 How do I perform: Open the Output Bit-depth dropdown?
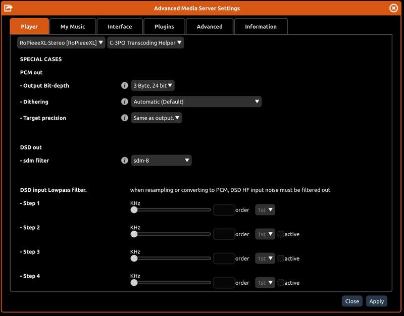[x=153, y=86]
